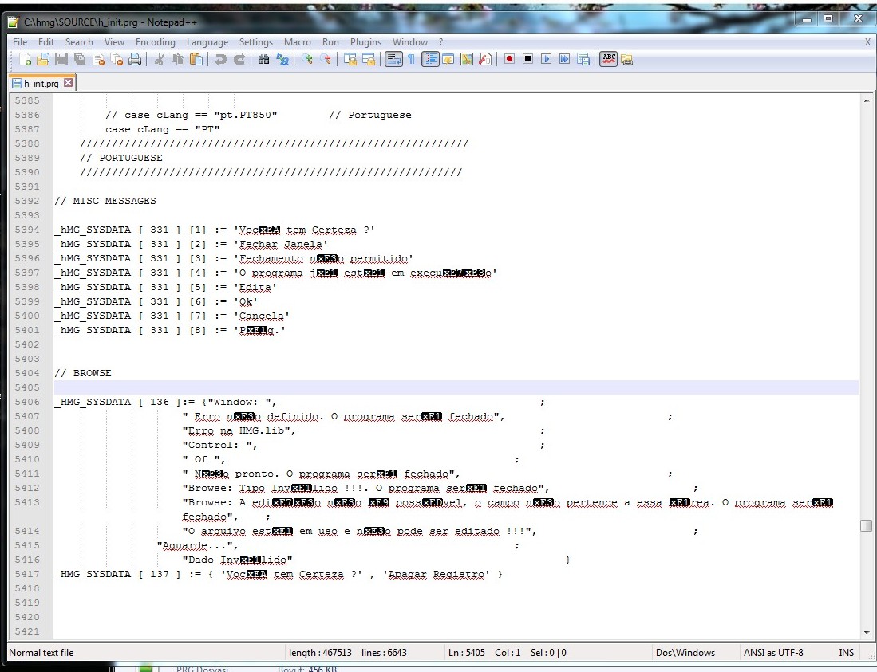The width and height of the screenshot is (877, 672).
Task: Toggle word wrap
Action: (x=394, y=59)
